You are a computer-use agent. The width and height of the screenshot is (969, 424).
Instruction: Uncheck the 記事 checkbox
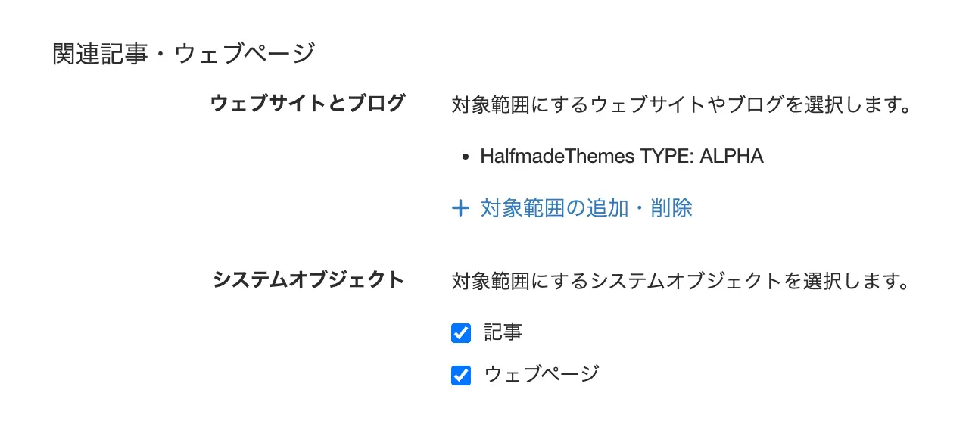click(460, 333)
